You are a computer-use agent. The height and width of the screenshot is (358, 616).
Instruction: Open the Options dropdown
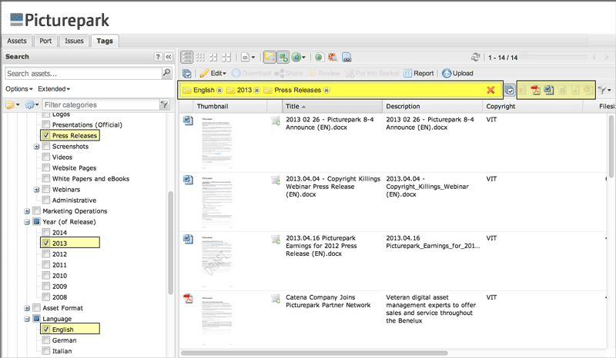(18, 89)
